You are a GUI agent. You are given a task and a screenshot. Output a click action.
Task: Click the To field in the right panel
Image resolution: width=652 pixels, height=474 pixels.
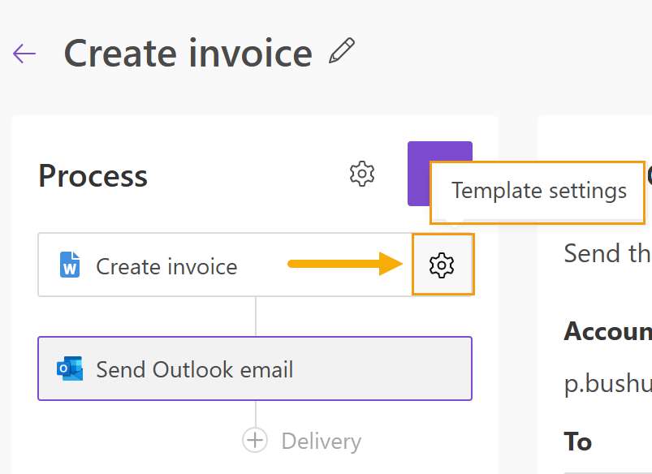[x=578, y=442]
